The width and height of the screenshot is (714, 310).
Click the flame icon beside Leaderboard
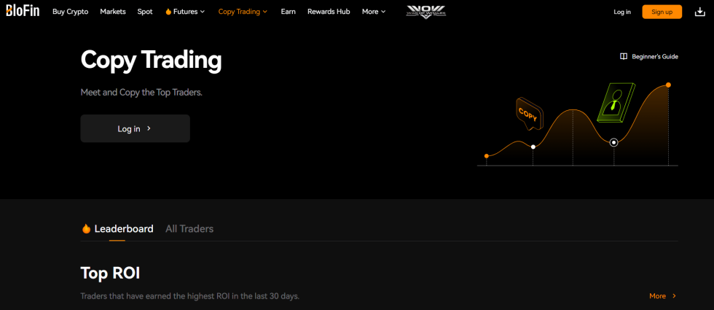(86, 229)
